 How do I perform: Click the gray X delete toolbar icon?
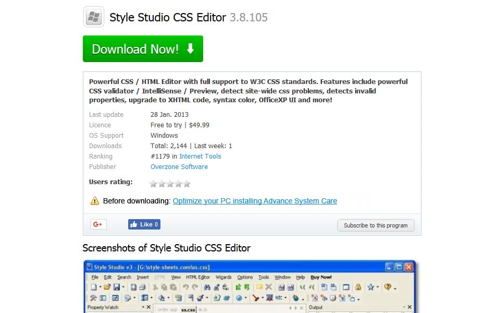pos(269,287)
